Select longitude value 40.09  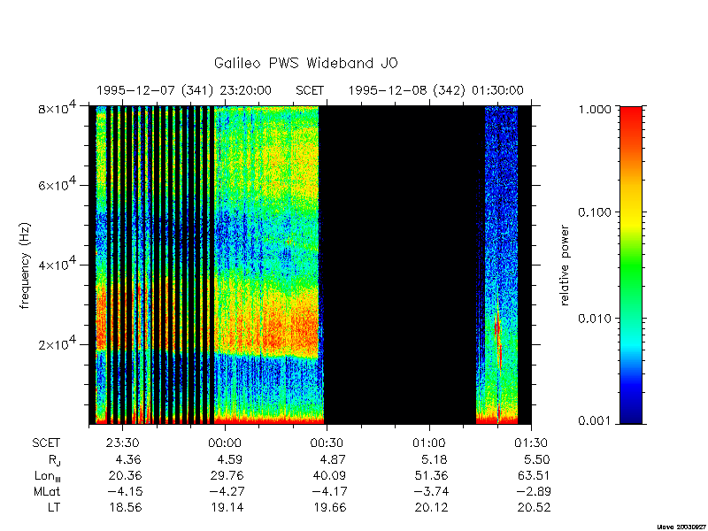tap(329, 475)
